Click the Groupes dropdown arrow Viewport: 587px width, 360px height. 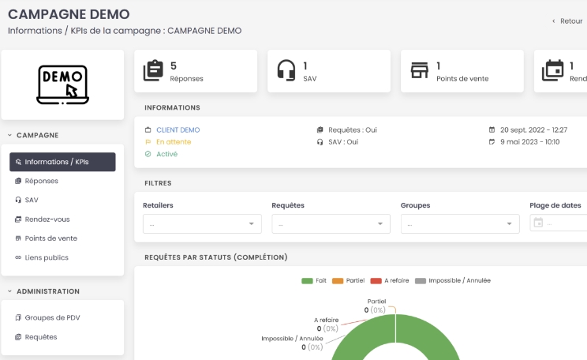tap(509, 223)
